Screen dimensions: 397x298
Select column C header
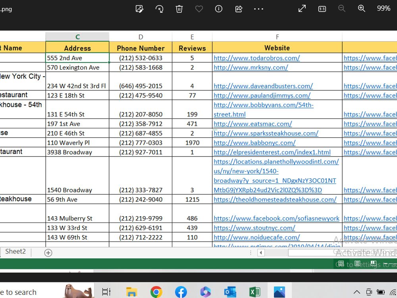tap(77, 37)
